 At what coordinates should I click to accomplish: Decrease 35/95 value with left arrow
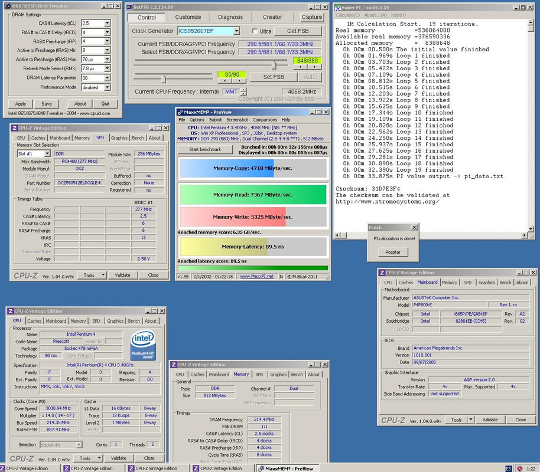click(x=225, y=81)
